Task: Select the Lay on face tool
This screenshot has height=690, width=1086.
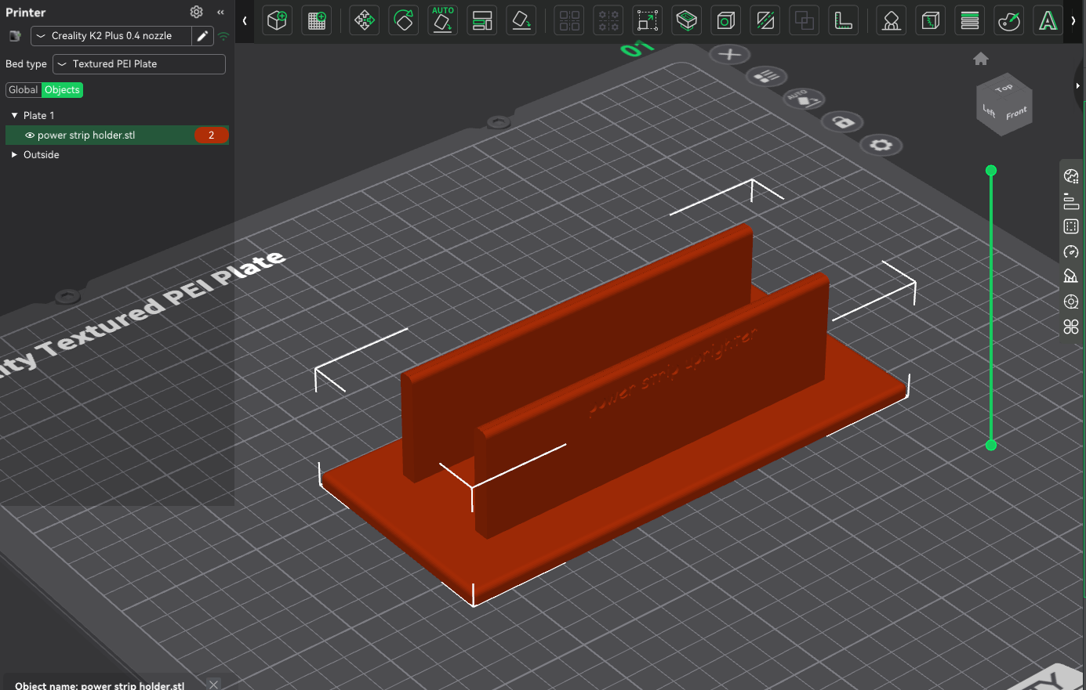Action: point(521,20)
